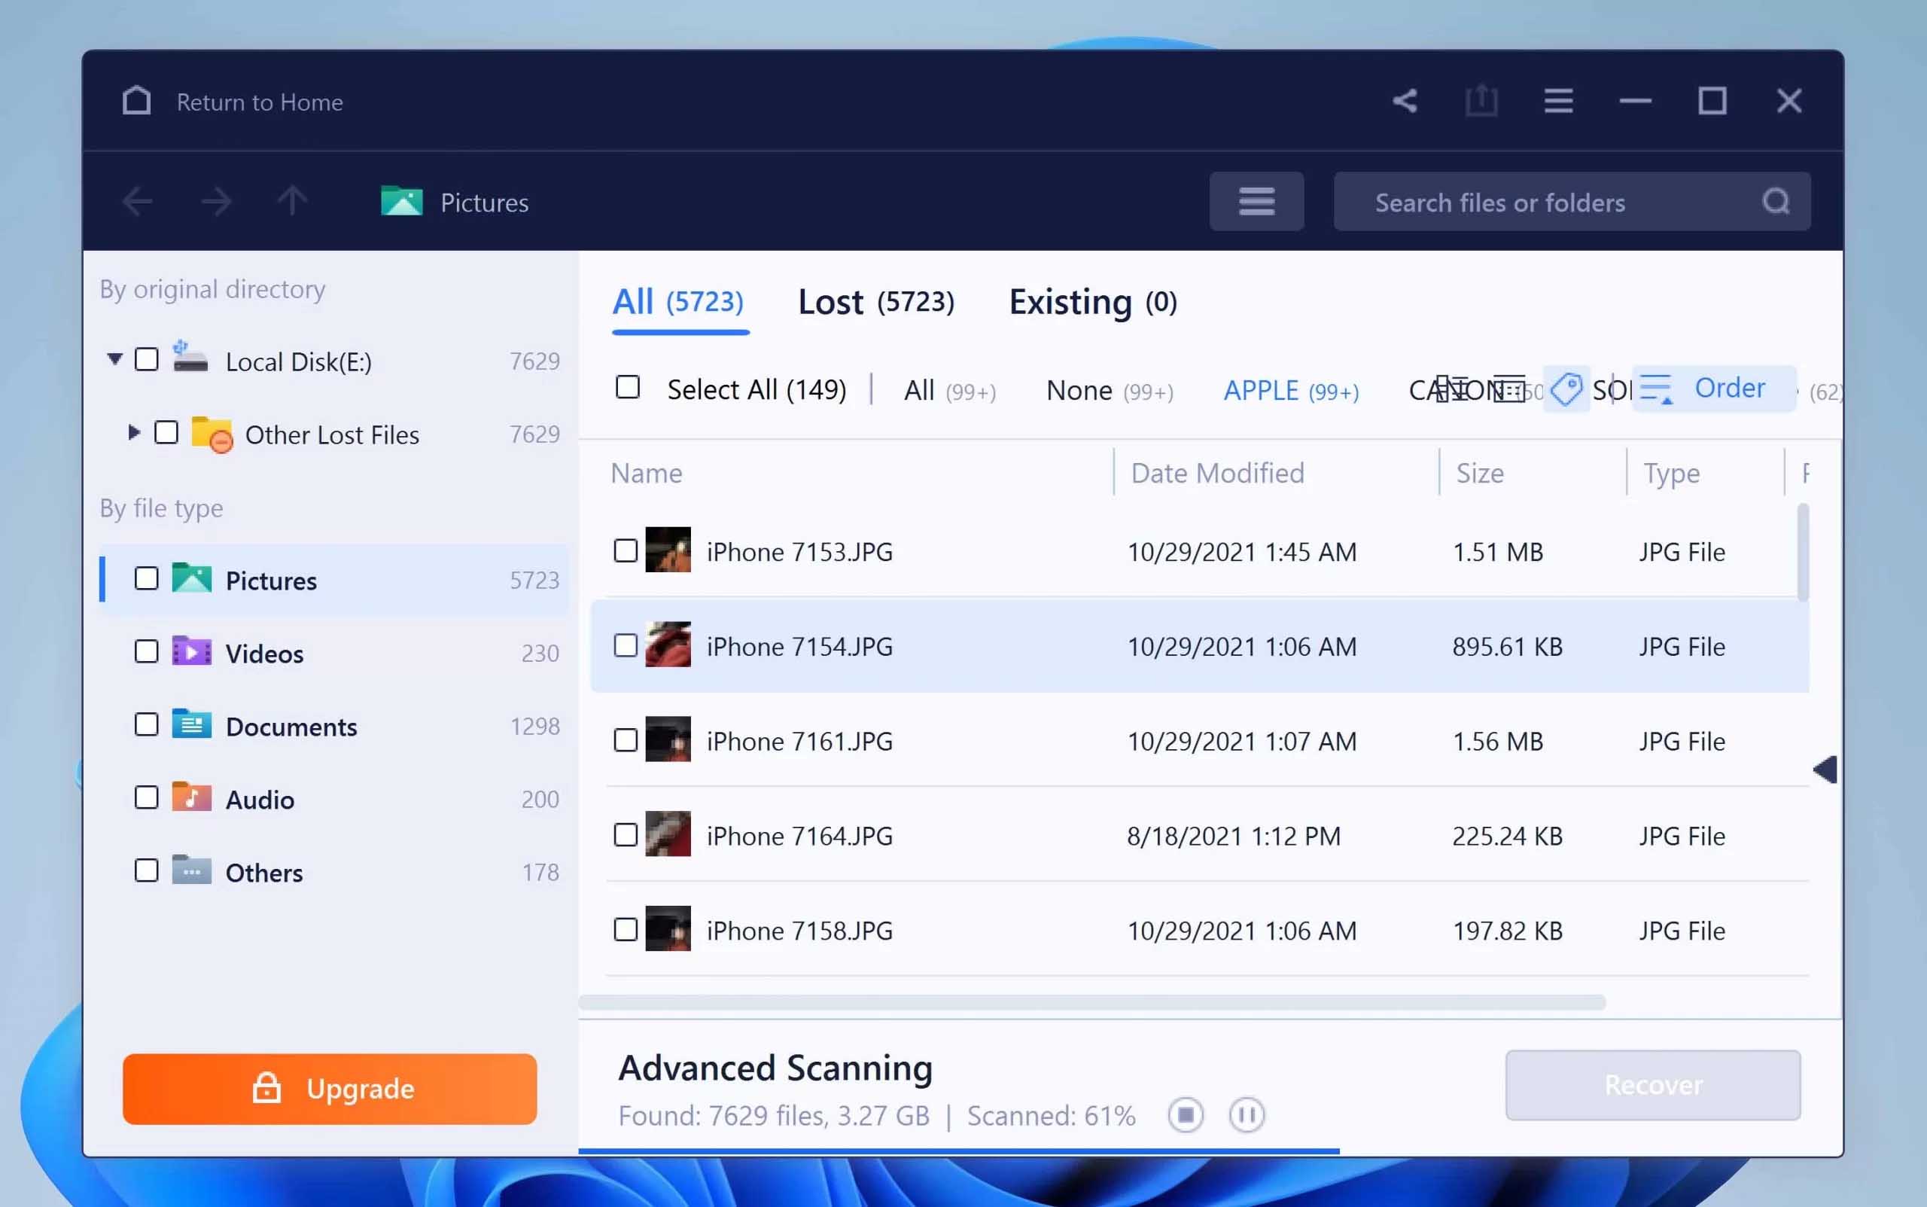Click the Others category icon
The height and width of the screenshot is (1207, 1927).
[191, 870]
